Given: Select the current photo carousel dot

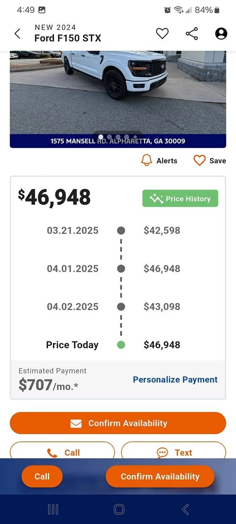Looking at the screenshot, I should tap(100, 137).
